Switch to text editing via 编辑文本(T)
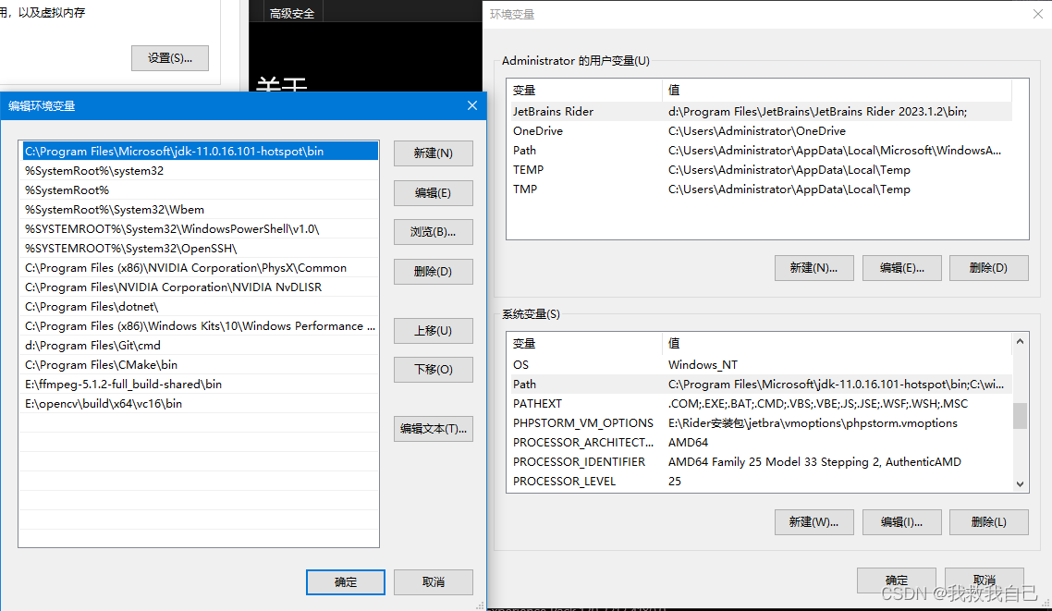1052x611 pixels. 433,428
